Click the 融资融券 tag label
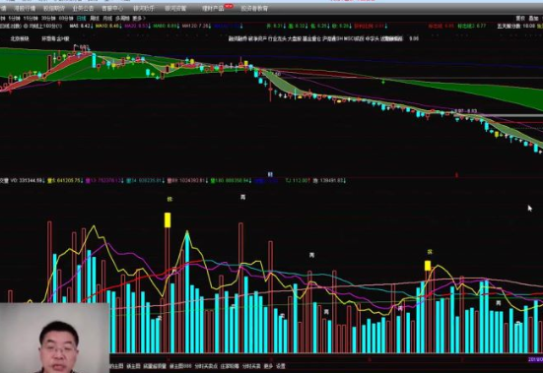The height and width of the screenshot is (373, 543). [238, 38]
